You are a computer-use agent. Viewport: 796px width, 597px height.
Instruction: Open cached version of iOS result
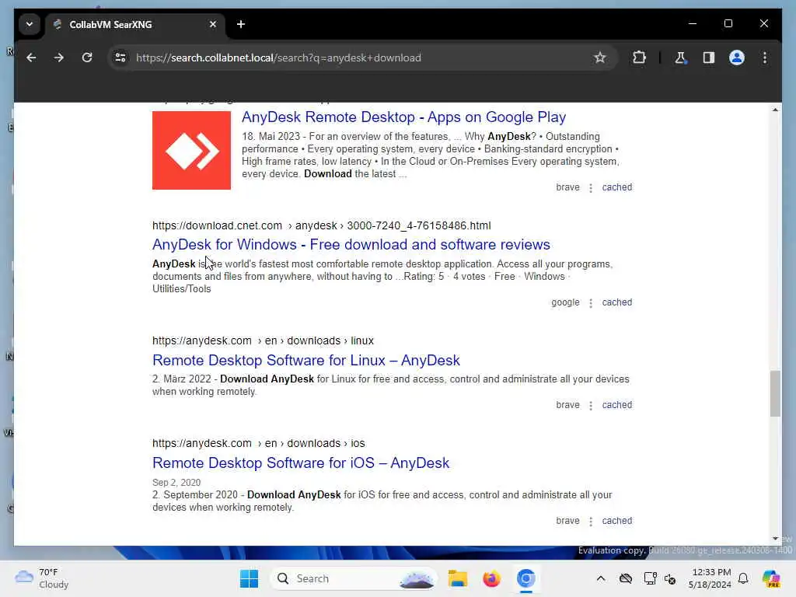coord(616,521)
